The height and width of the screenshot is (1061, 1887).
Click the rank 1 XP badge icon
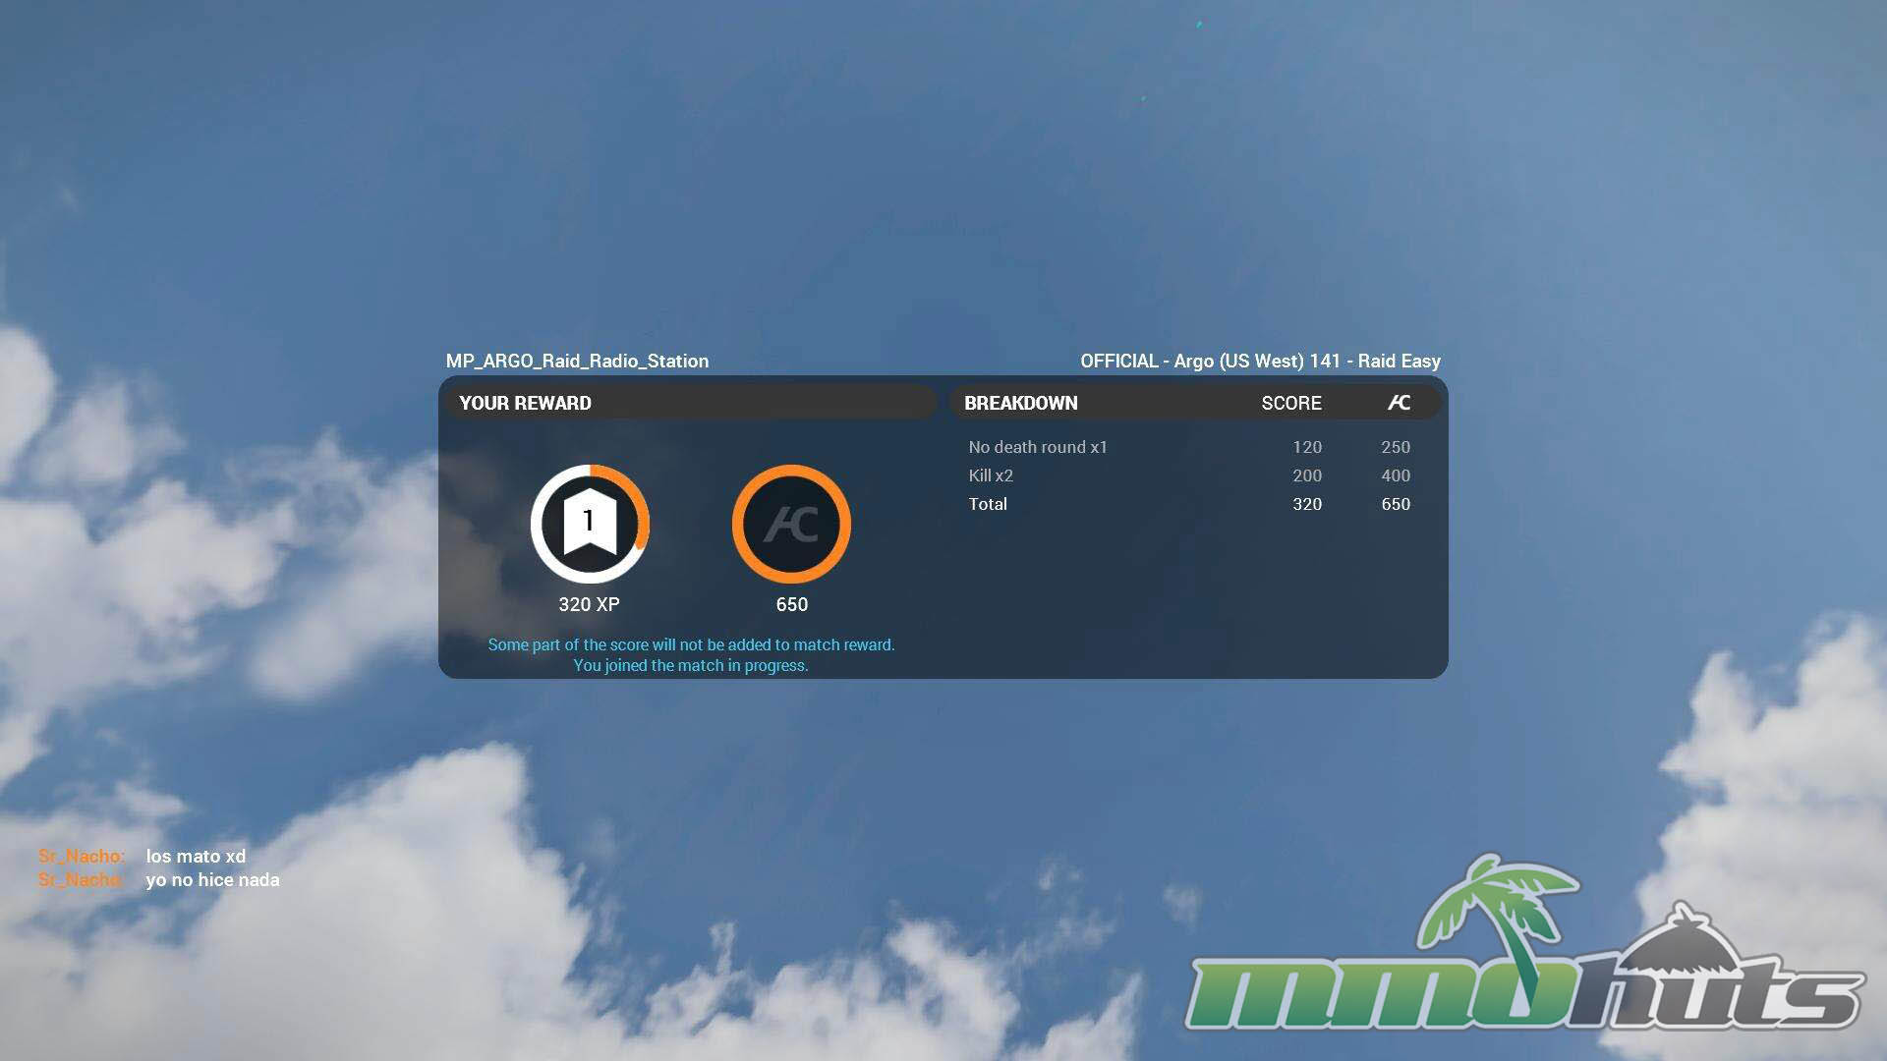tap(590, 524)
